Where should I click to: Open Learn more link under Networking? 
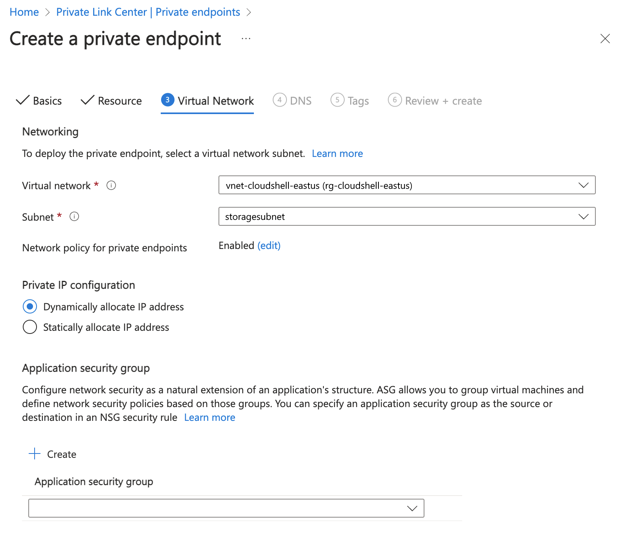click(x=337, y=153)
